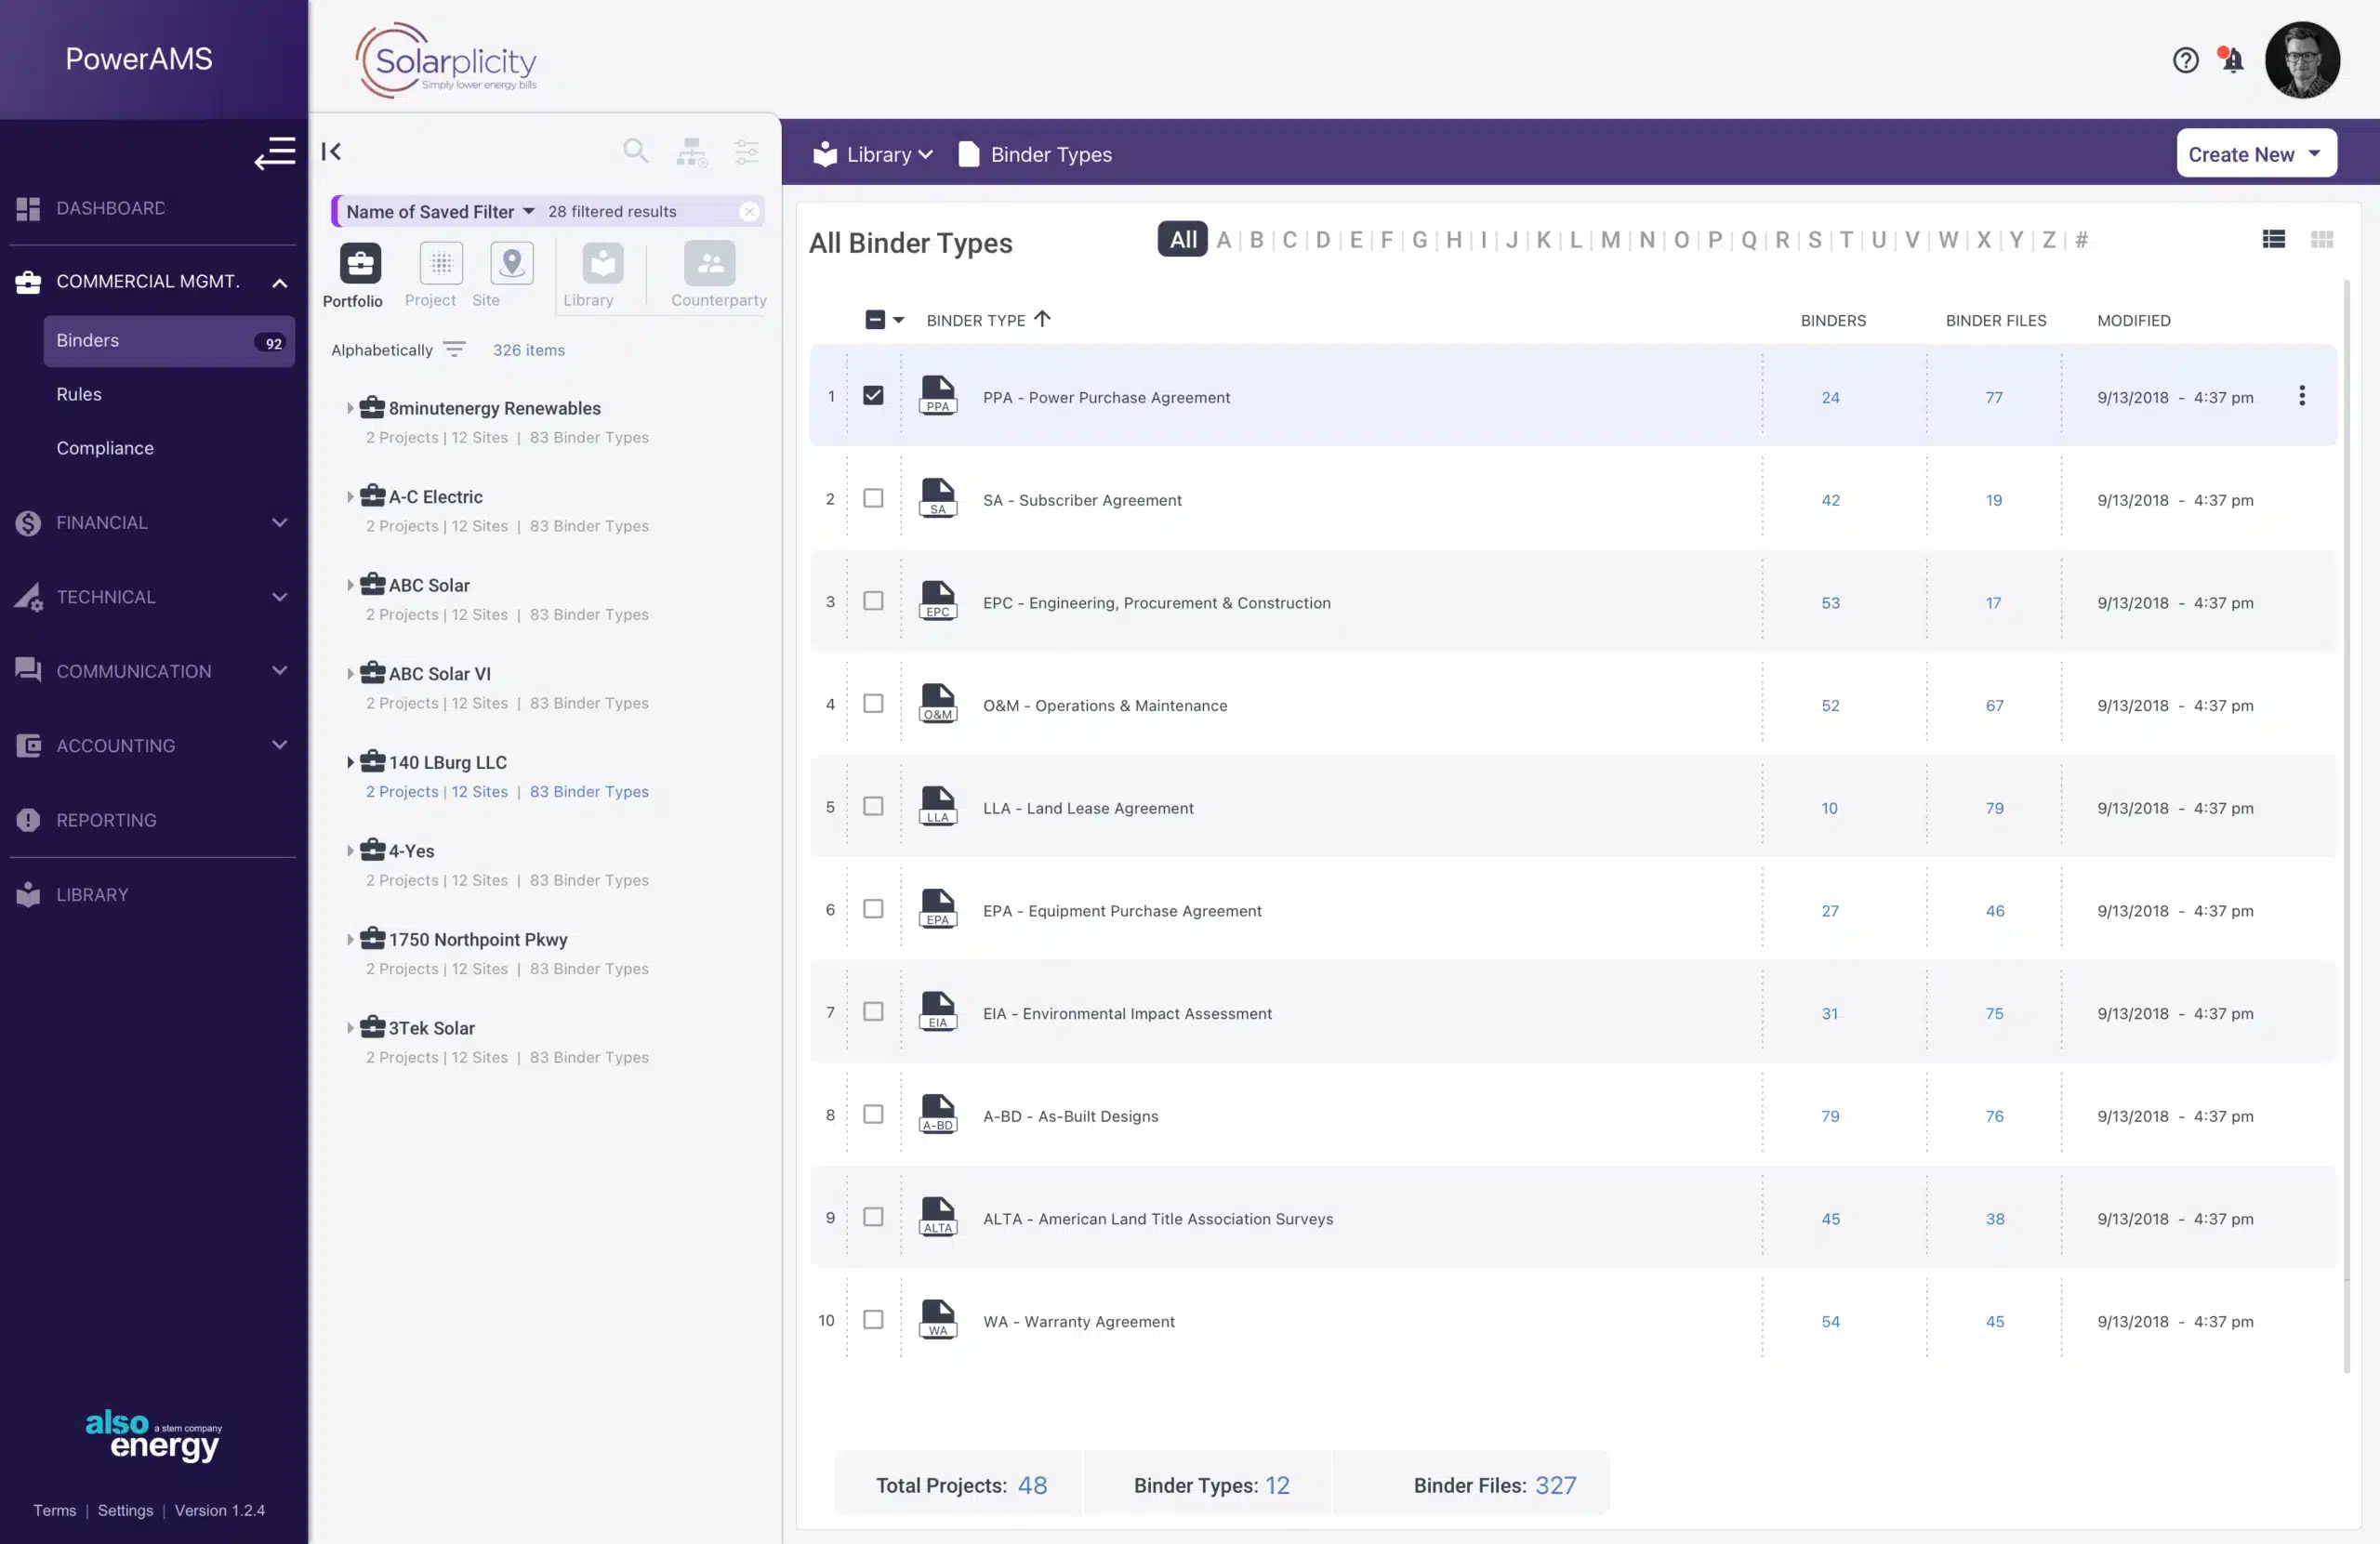The image size is (2380, 1544).
Task: Click the WA binder type file icon
Action: coord(938,1319)
